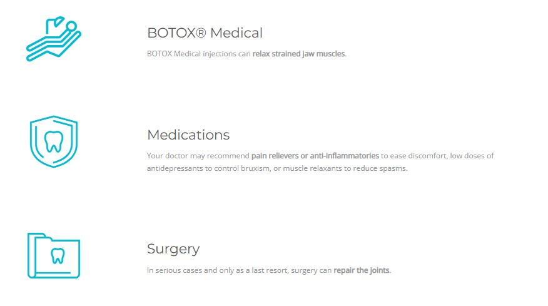This screenshot has width=548, height=306.
Task: Click the tooth on the folder icon
Action: (x=58, y=255)
